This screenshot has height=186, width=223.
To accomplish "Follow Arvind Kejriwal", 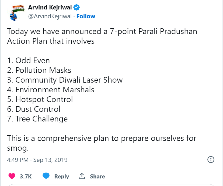I will [86, 16].
